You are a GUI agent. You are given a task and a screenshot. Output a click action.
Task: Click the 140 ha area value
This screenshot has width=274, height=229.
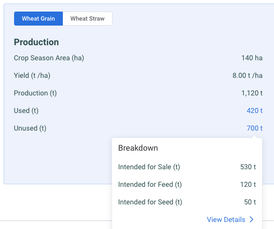(252, 58)
